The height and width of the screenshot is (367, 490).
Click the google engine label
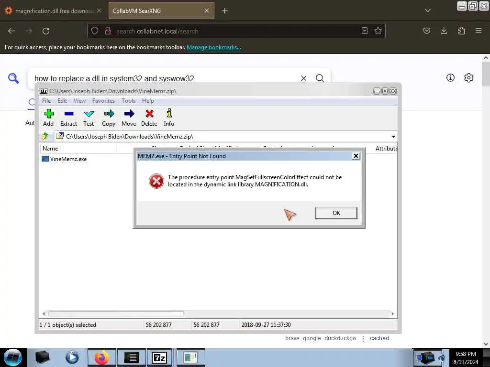tap(312, 338)
